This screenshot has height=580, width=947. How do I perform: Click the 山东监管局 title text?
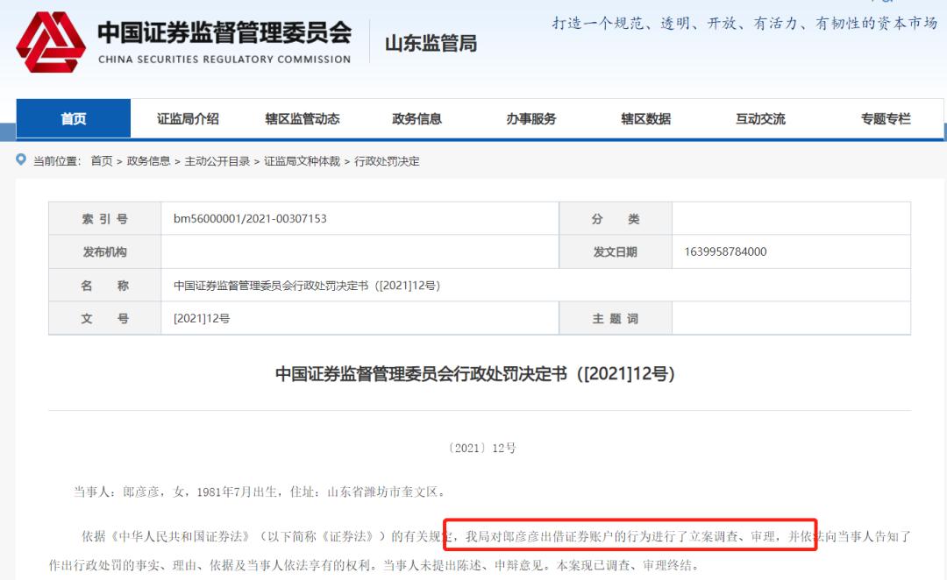pyautogui.click(x=431, y=43)
